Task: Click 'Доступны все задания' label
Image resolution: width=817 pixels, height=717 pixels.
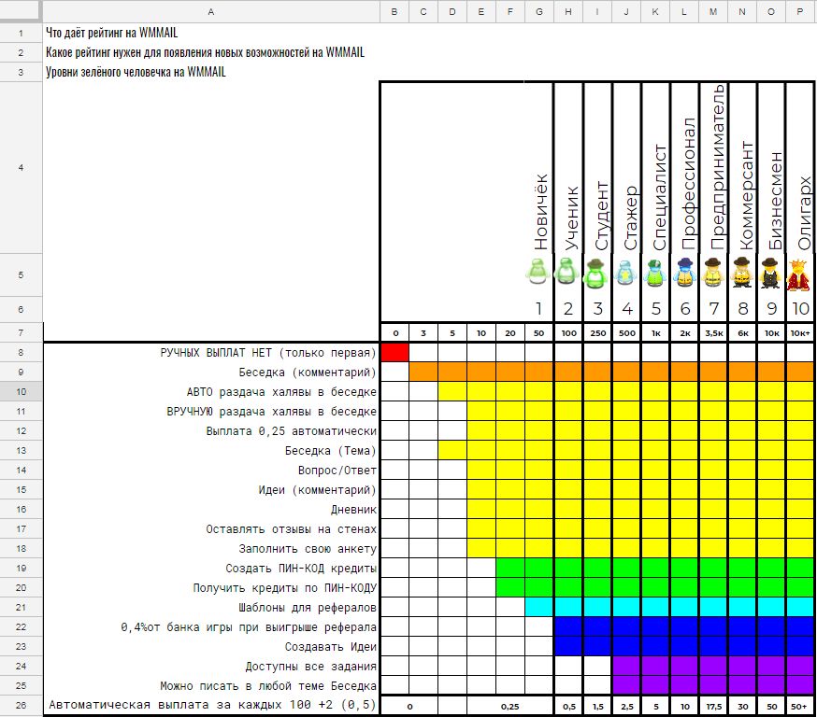Action: (x=311, y=667)
